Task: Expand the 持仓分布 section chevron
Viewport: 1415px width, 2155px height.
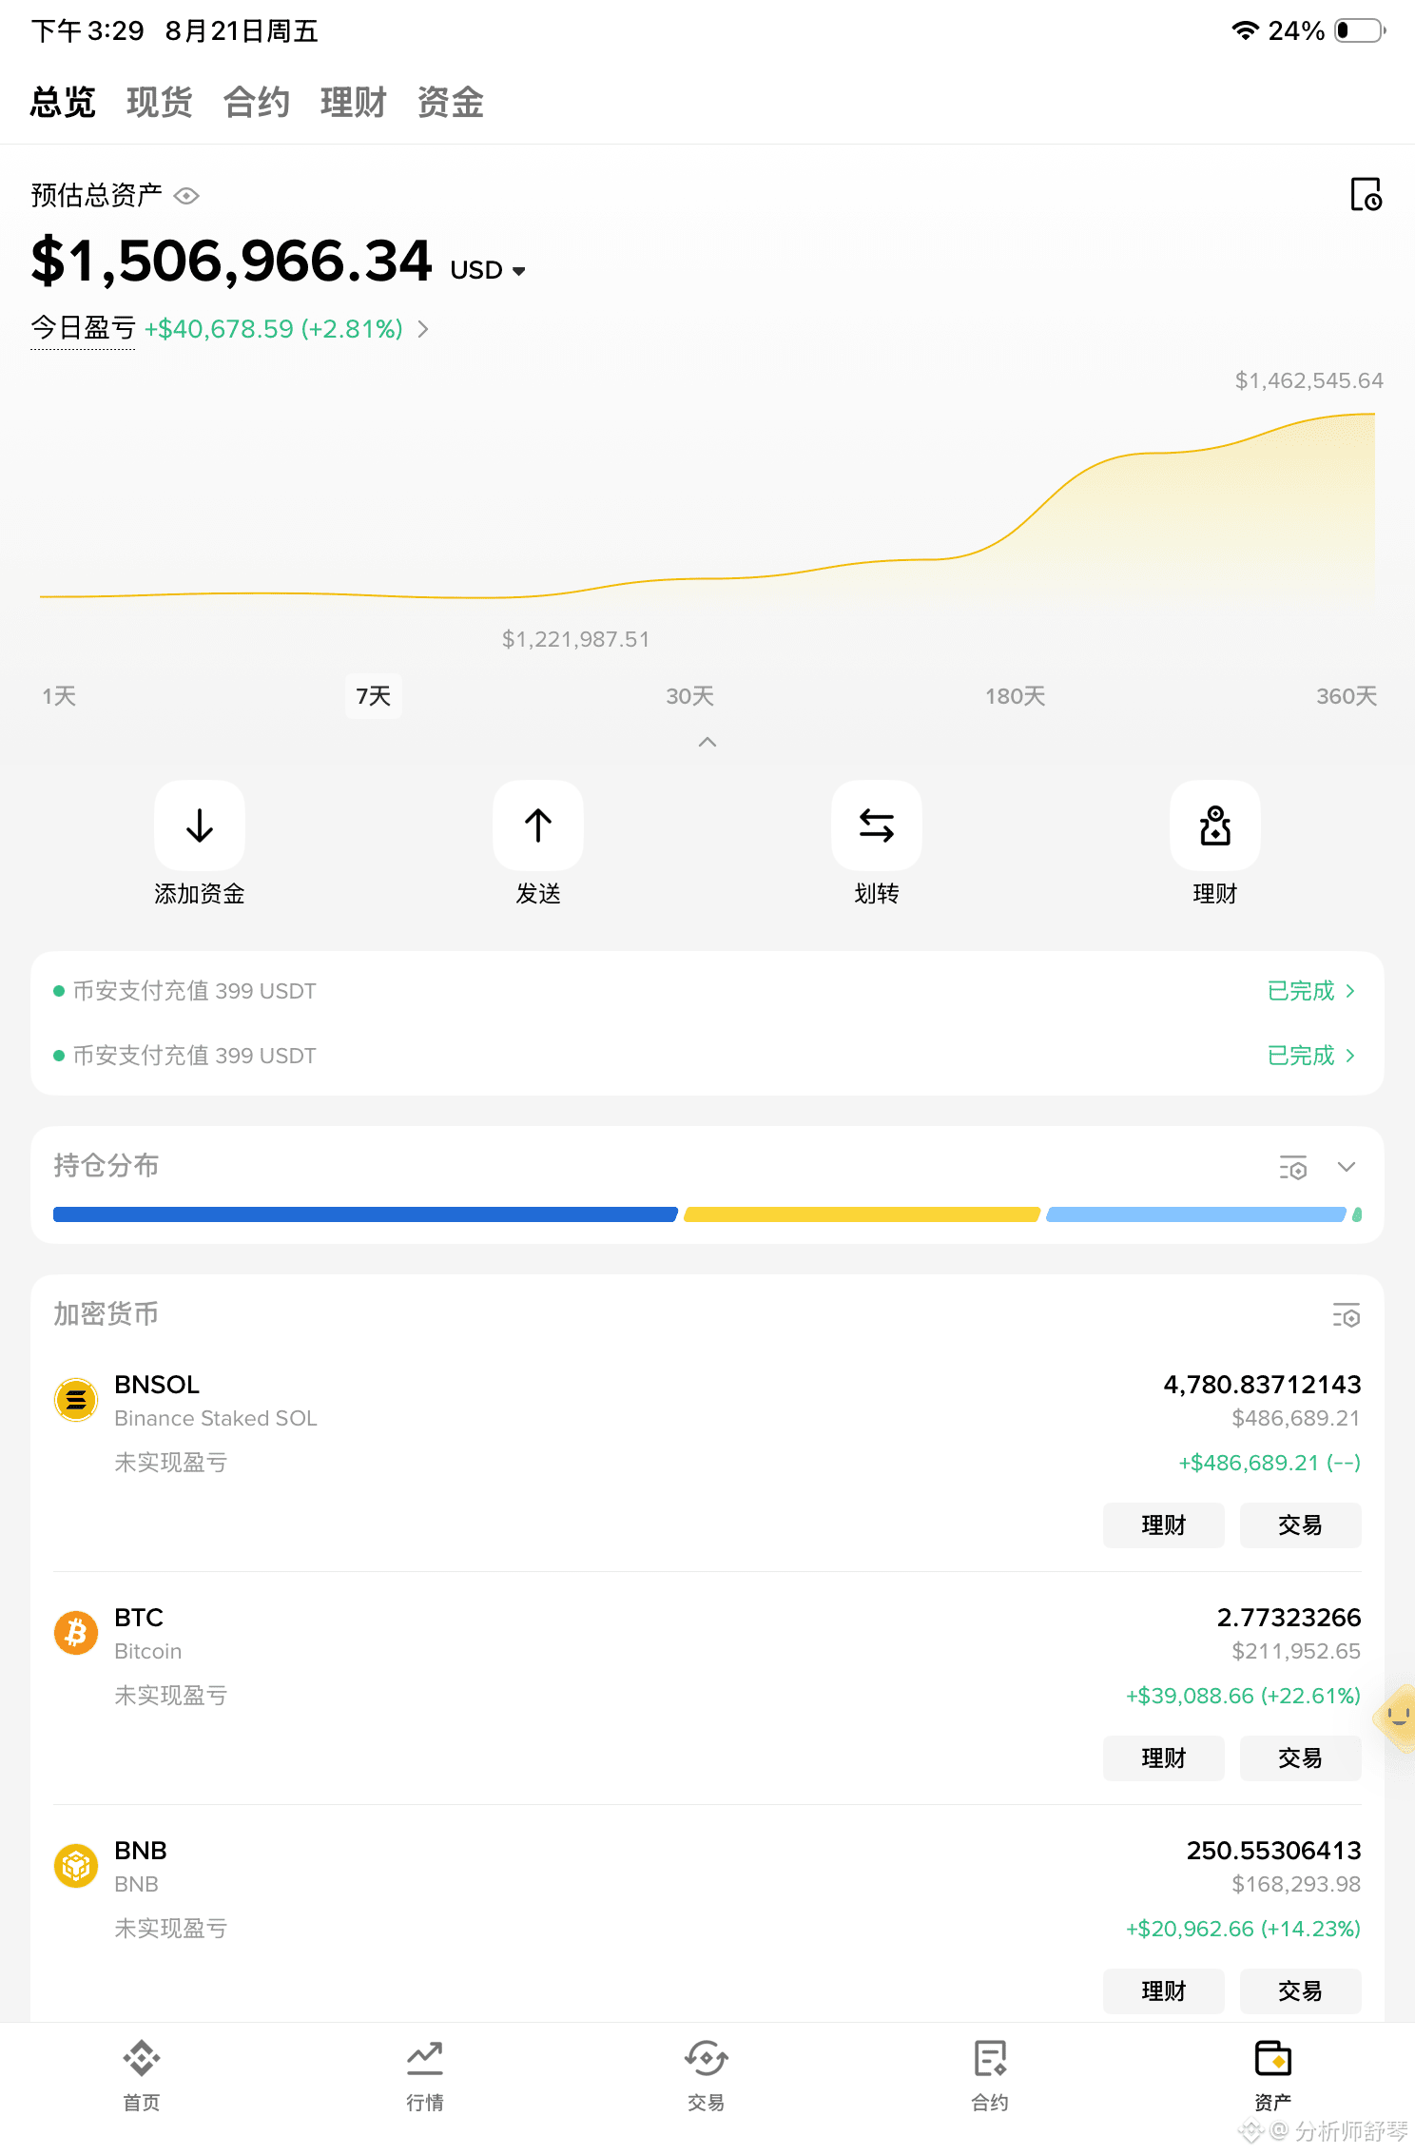Action: (1347, 1167)
